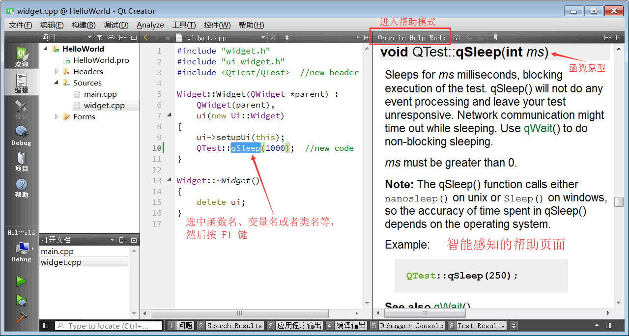Split the help panel view
629x336 pixels.
pos(607,37)
